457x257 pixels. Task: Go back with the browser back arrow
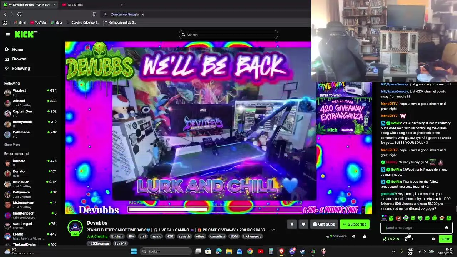pos(5,14)
